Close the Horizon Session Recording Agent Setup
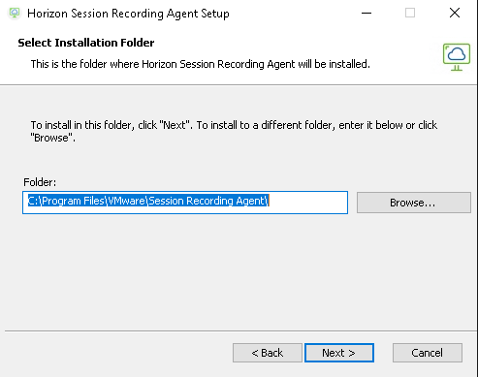The height and width of the screenshot is (377, 478). point(455,14)
